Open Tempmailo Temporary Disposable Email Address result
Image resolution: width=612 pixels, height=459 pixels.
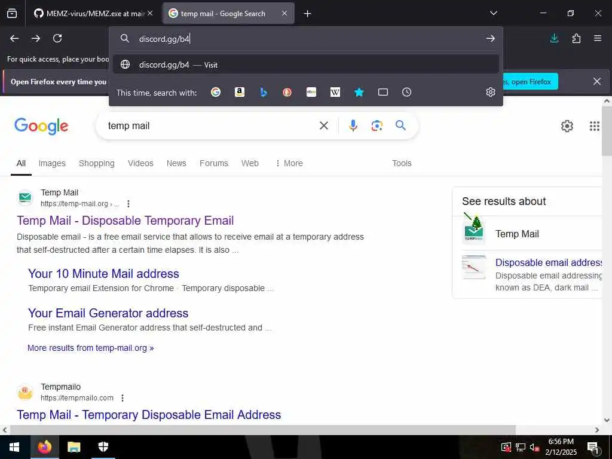[x=149, y=415]
